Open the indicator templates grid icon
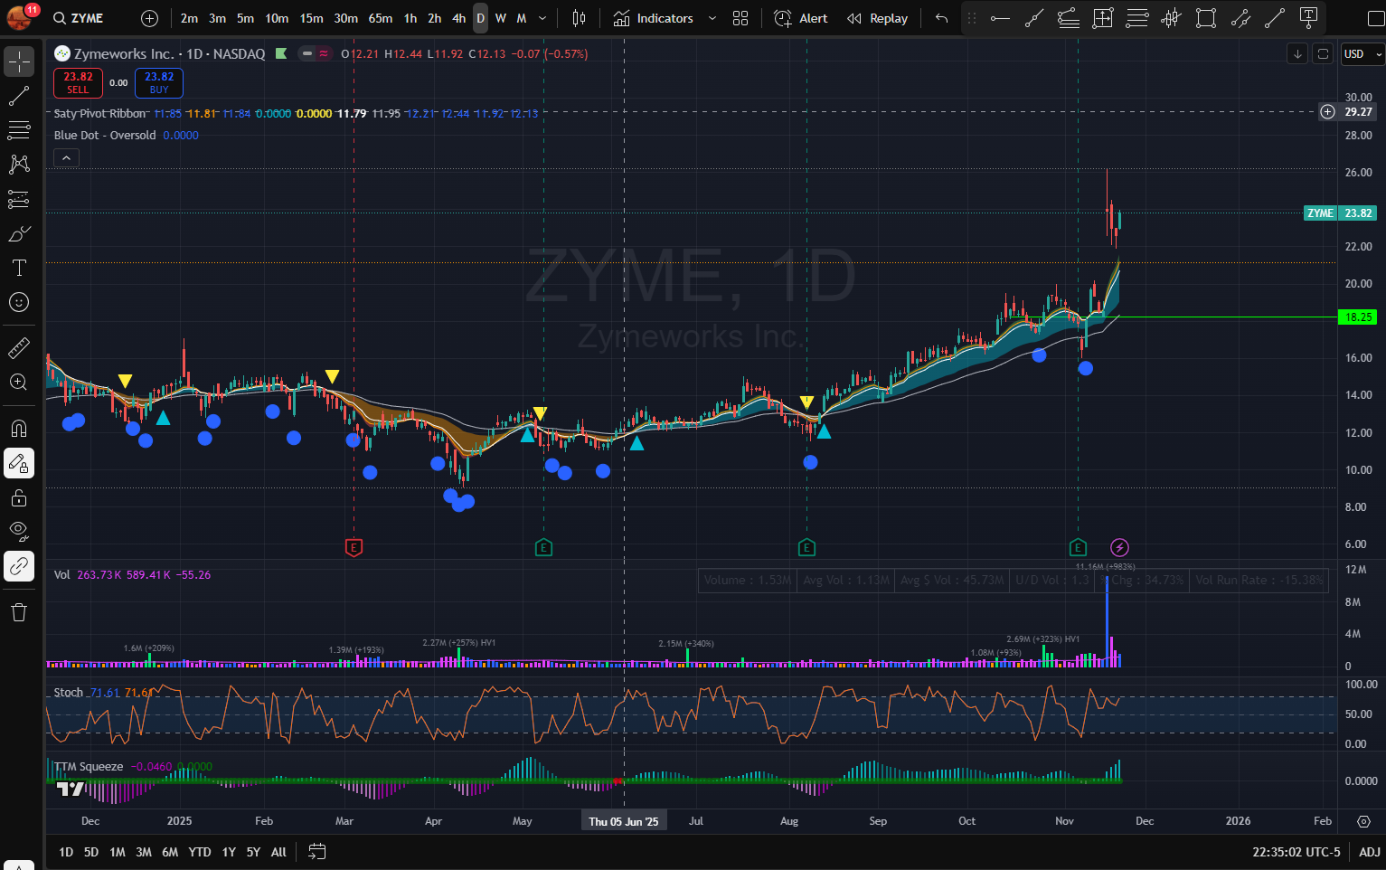Screen dimensions: 1386x870 click(740, 18)
